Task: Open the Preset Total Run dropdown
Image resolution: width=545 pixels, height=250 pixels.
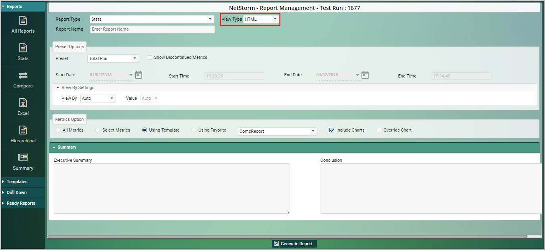Action: [x=113, y=58]
